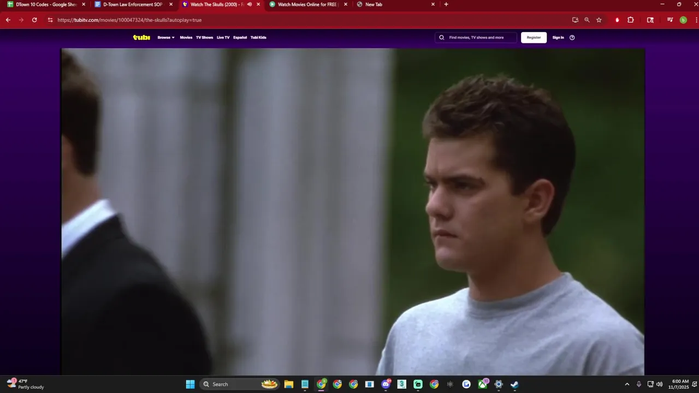Switch to Watch Movies Online for FREE tab
Image resolution: width=699 pixels, height=393 pixels.
click(307, 4)
